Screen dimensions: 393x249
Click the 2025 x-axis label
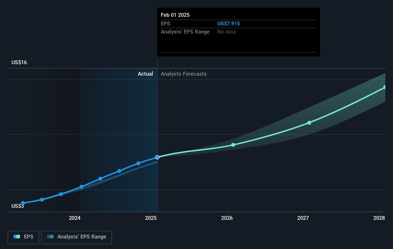(x=151, y=219)
